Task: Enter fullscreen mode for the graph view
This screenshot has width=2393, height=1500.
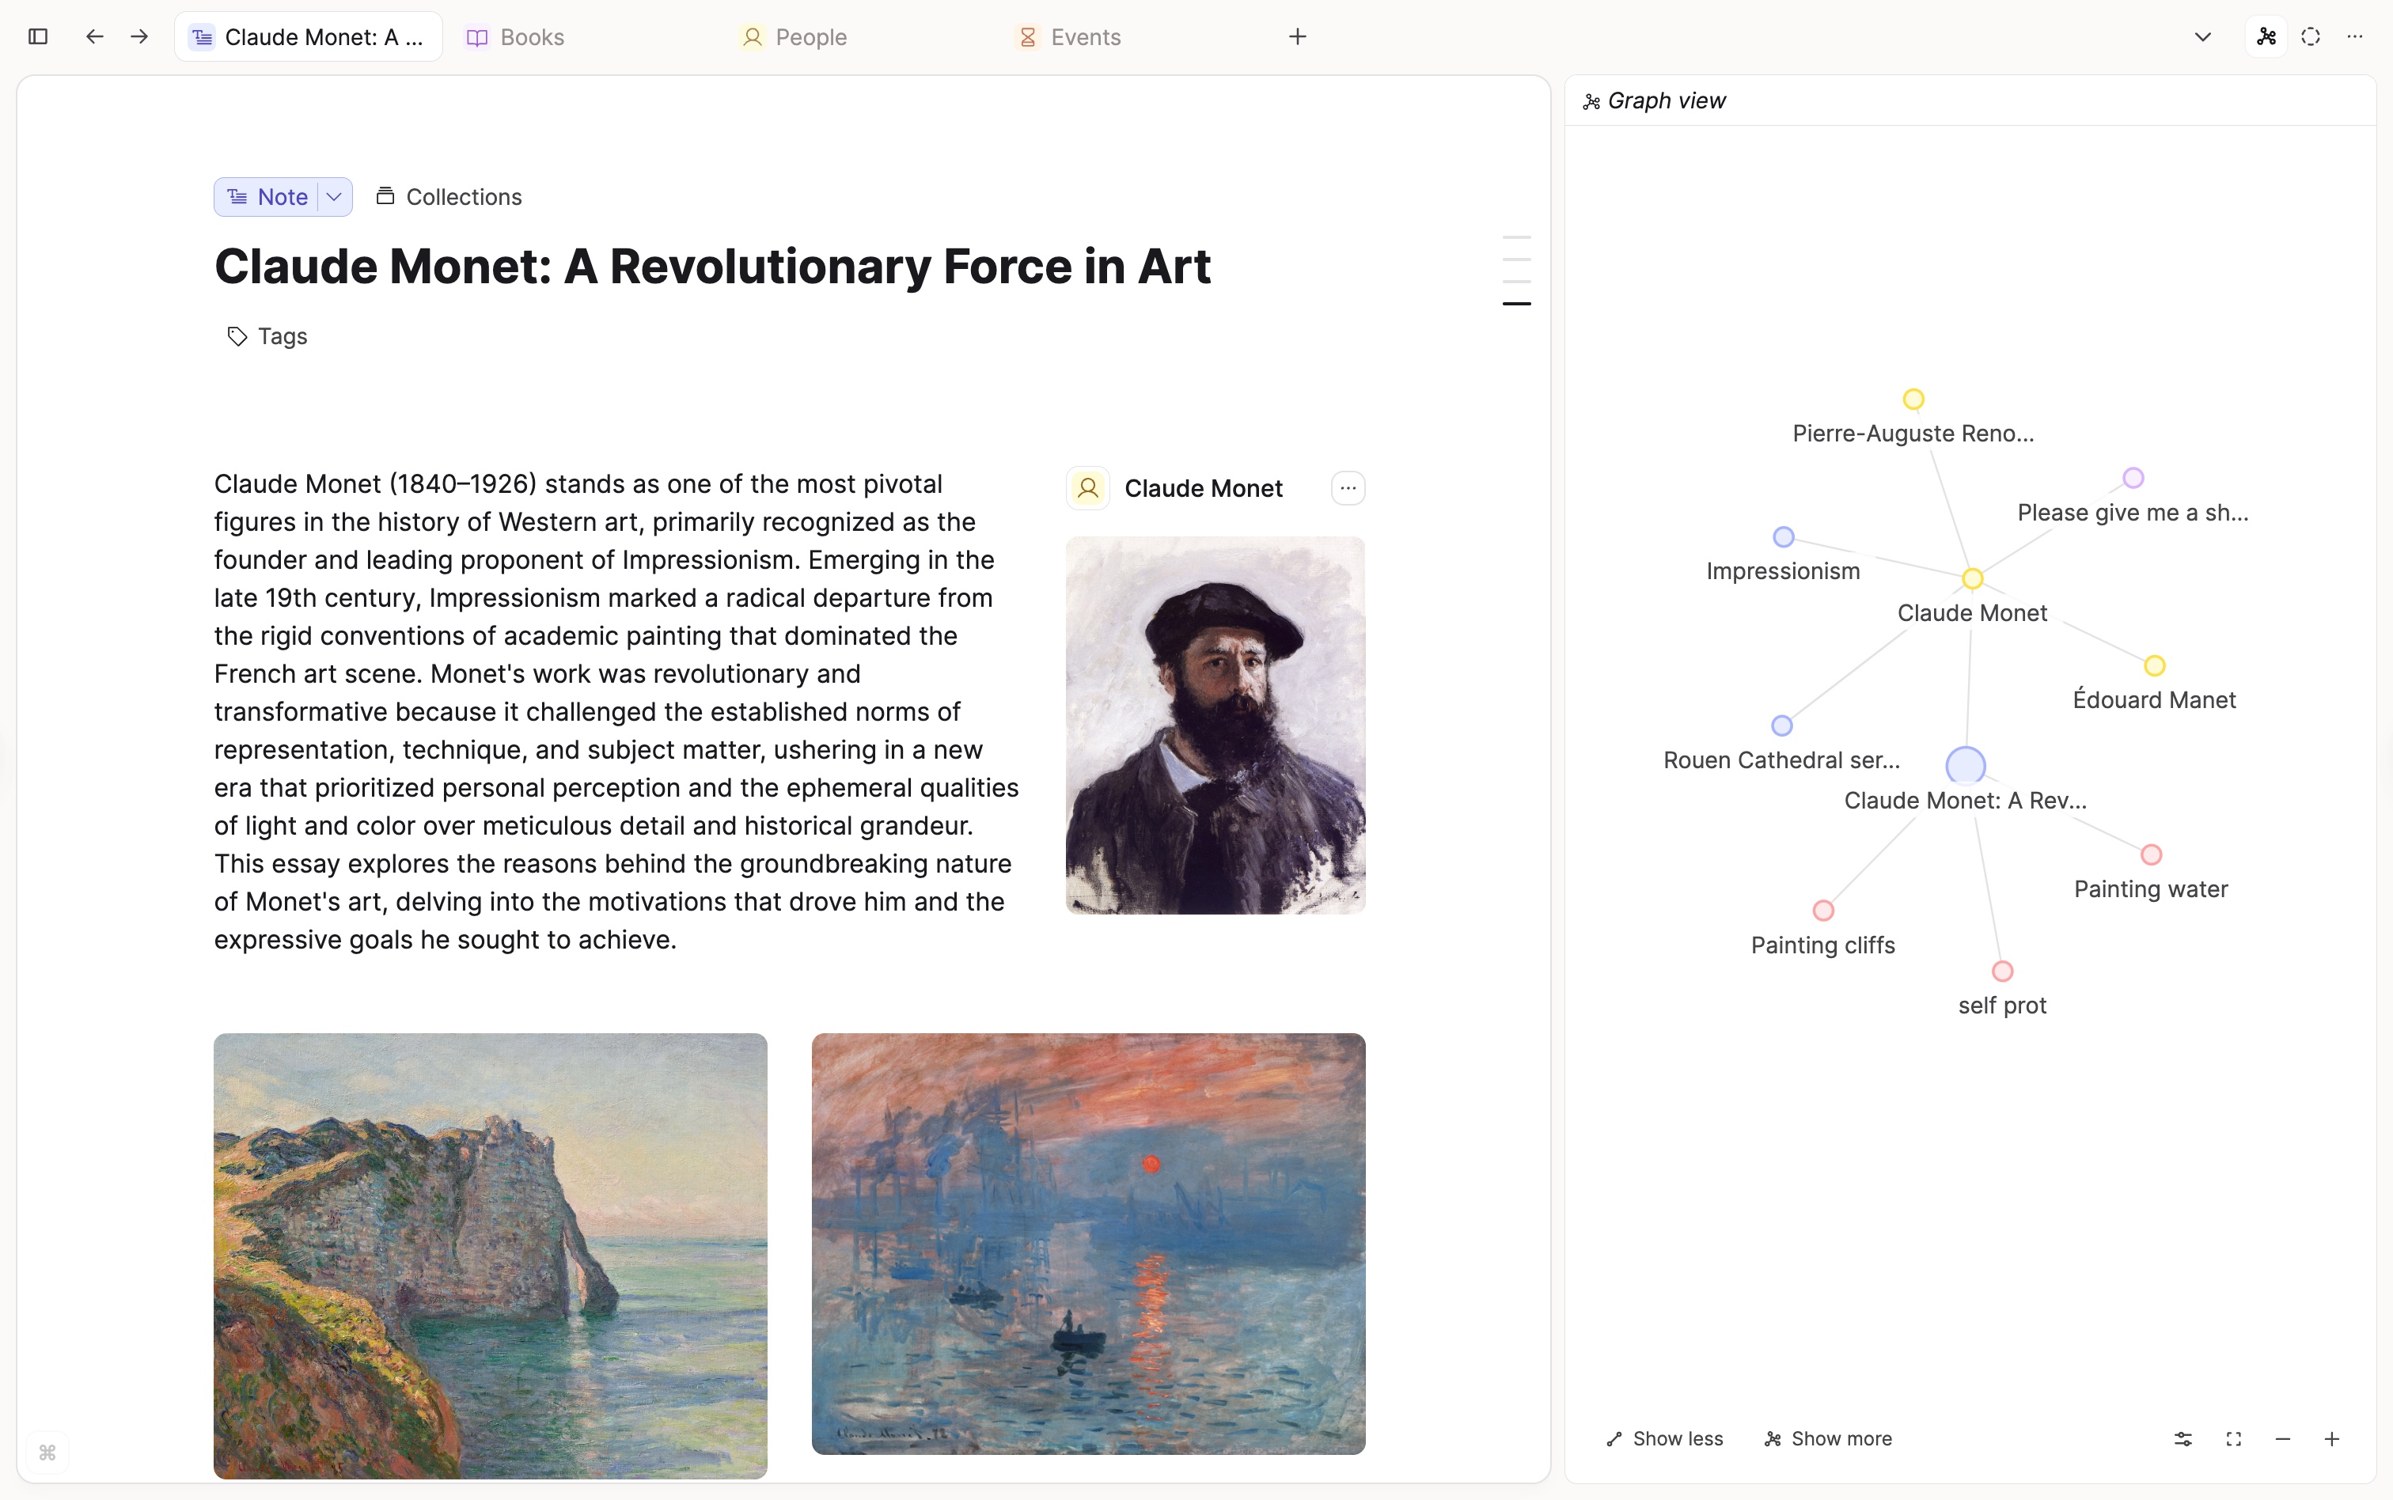Action: pos(2234,1437)
